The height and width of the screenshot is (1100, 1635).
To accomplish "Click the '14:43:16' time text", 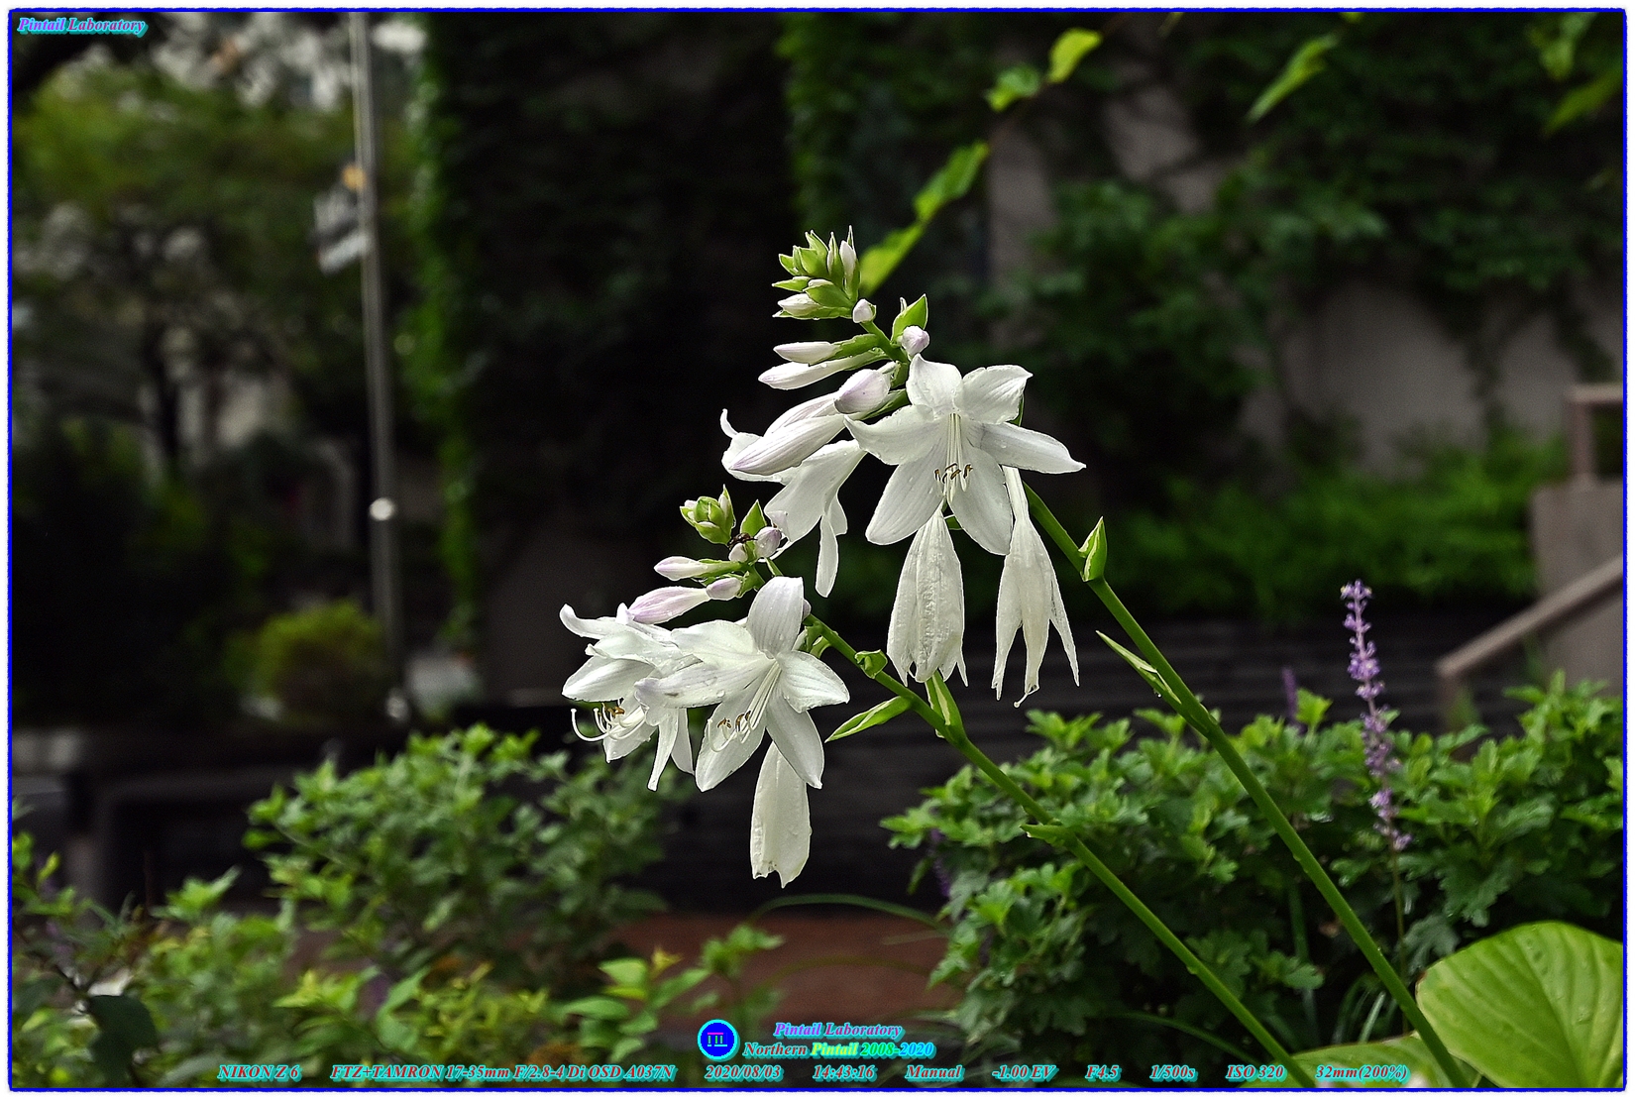I will click(x=844, y=1072).
